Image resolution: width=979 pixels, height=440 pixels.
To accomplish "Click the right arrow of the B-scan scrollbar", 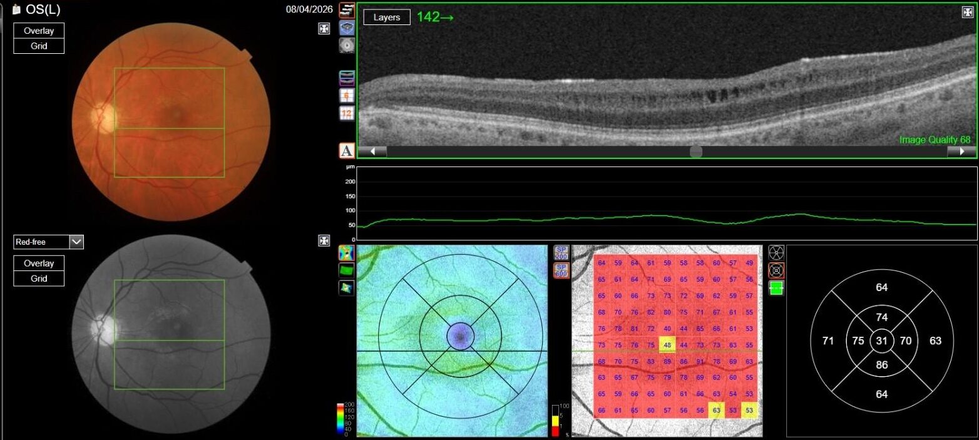I will pos(961,151).
